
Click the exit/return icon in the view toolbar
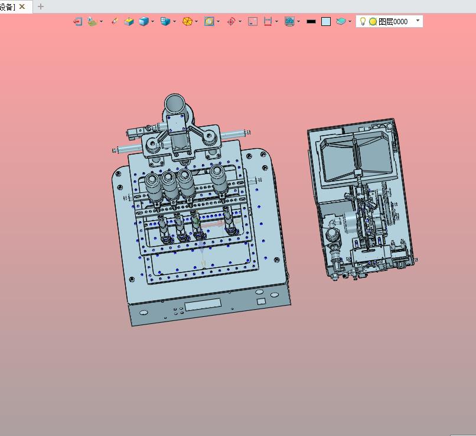pyautogui.click(x=78, y=21)
